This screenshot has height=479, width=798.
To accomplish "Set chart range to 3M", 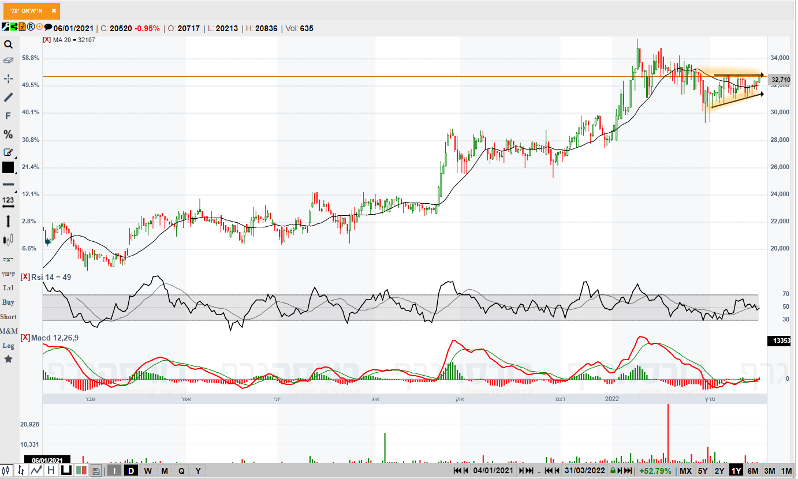I will [770, 471].
